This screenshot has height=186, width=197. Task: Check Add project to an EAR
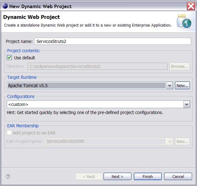tap(10, 133)
